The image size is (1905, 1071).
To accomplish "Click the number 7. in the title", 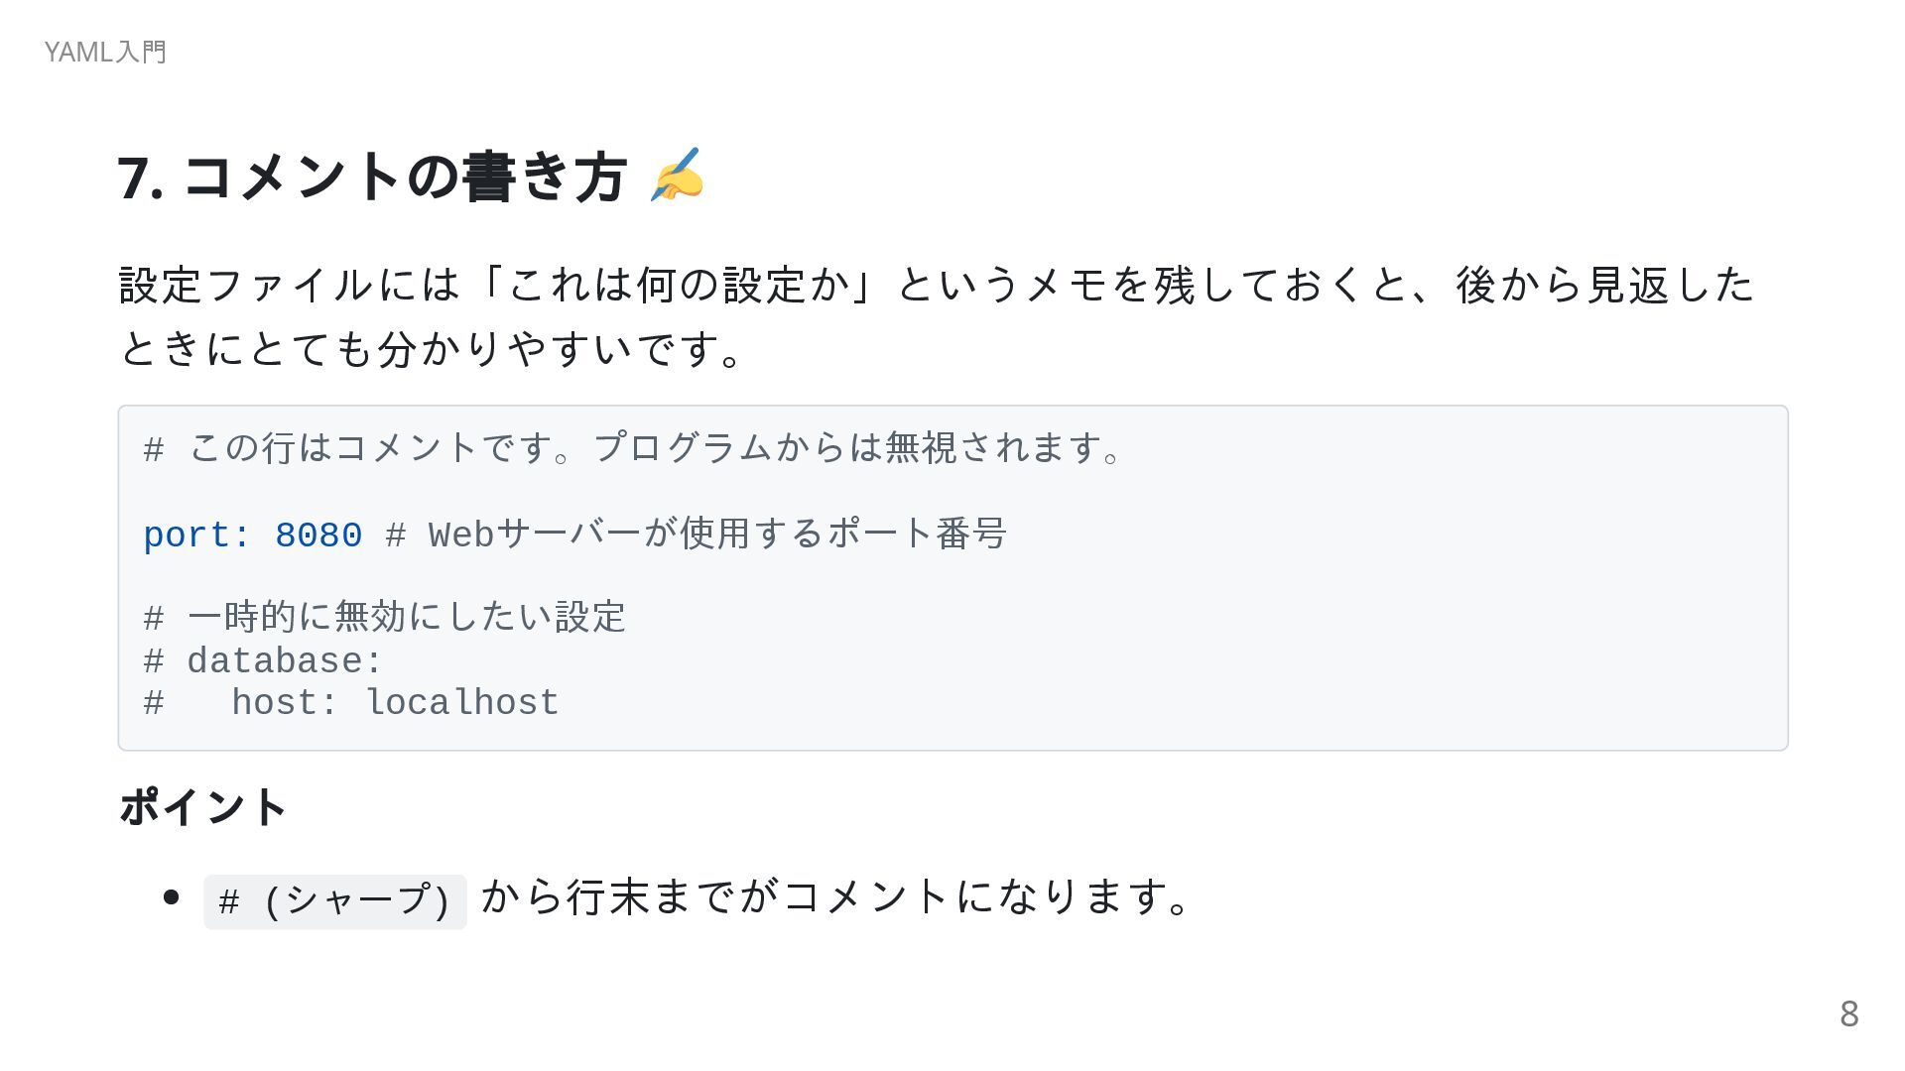I will point(141,178).
